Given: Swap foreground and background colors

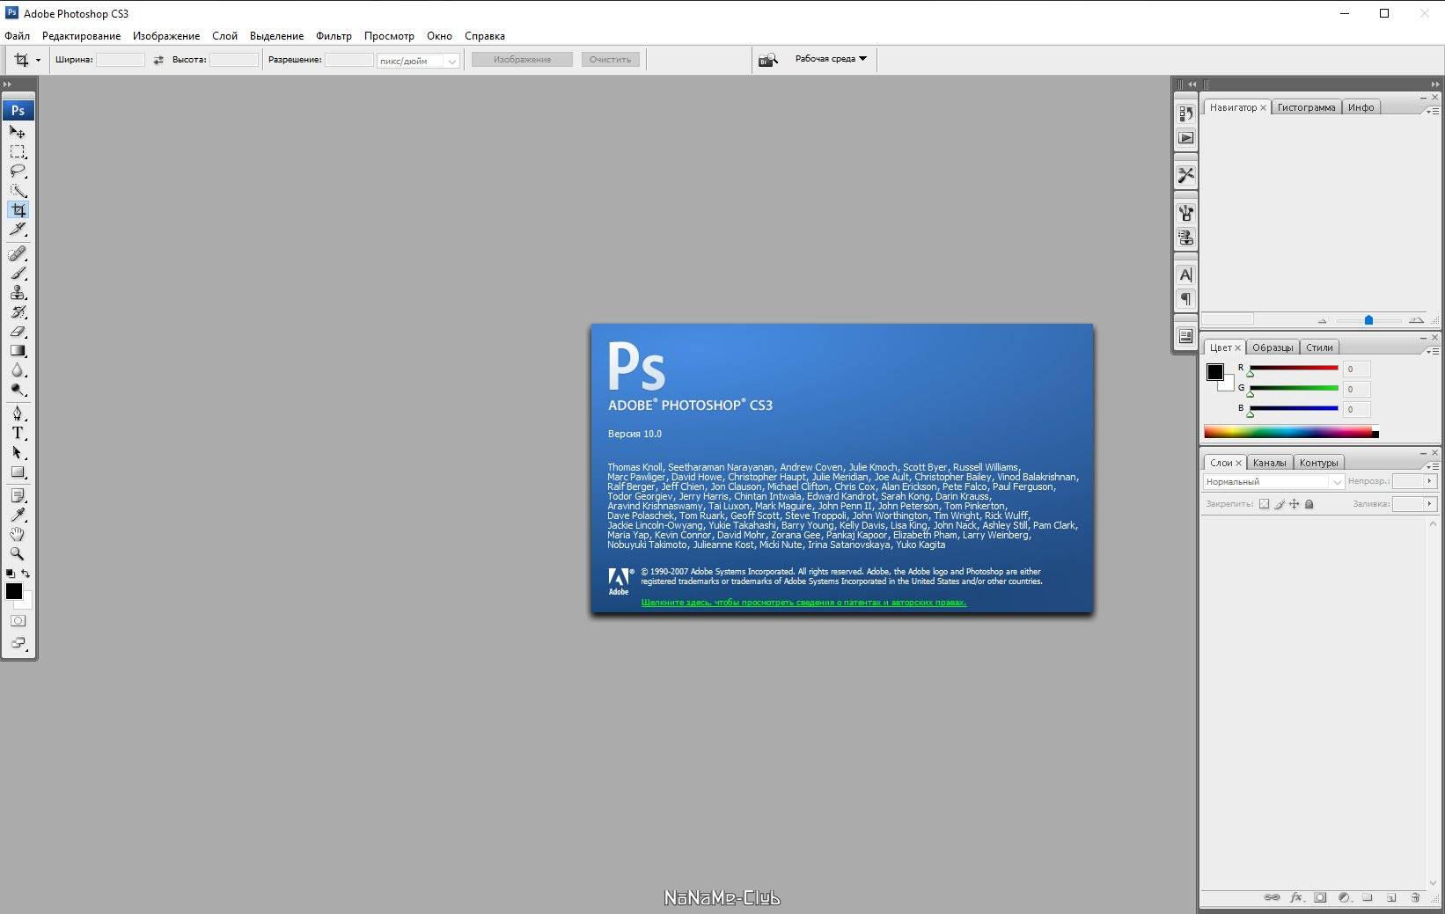Looking at the screenshot, I should pos(26,573).
